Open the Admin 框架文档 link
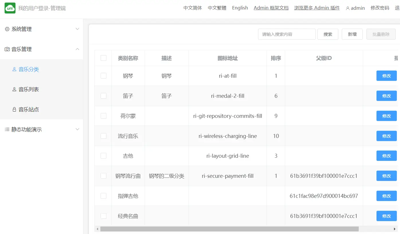The width and height of the screenshot is (400, 234). tap(271, 8)
